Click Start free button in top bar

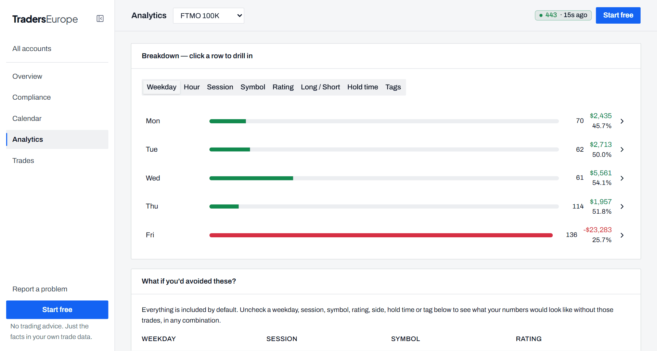[x=618, y=15]
